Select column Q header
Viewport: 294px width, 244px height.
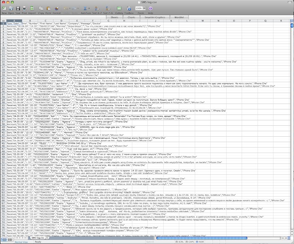point(266,21)
